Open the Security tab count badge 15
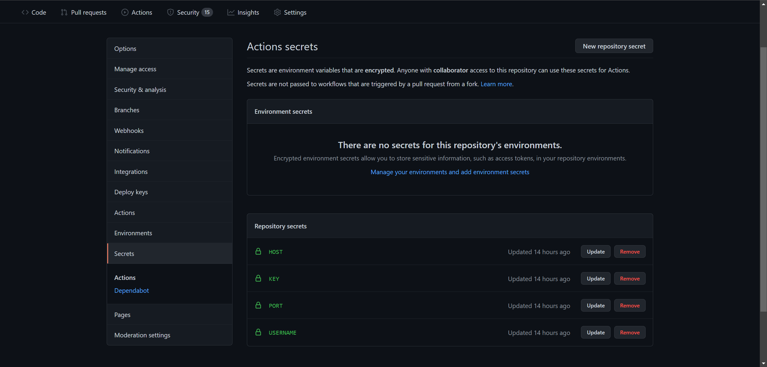This screenshot has width=767, height=367. [x=207, y=12]
